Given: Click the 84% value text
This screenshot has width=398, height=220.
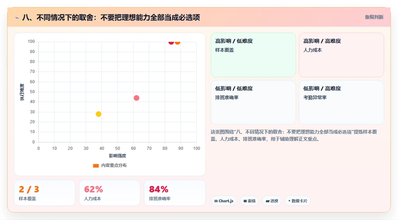Looking at the screenshot, I should click(158, 190).
